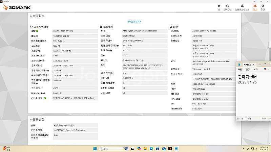The height and width of the screenshot is (152, 271).
Task: Click the Generic PnP Monitor display value
Action: 75,130
